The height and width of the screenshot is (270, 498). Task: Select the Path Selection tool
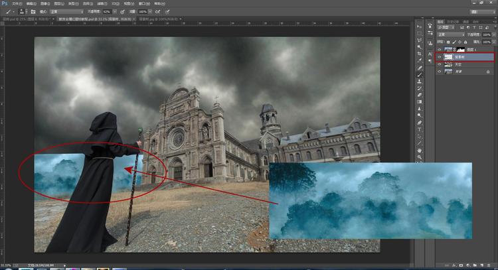click(419, 137)
